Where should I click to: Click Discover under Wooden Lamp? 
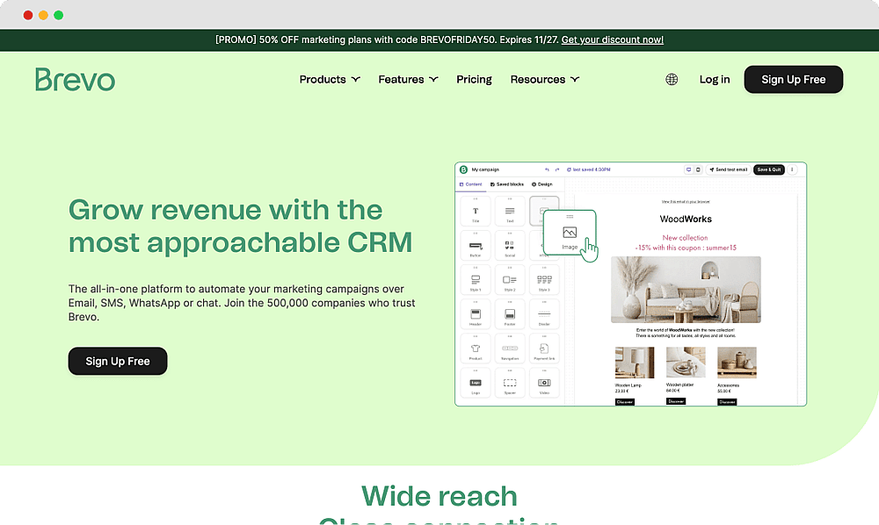point(624,402)
